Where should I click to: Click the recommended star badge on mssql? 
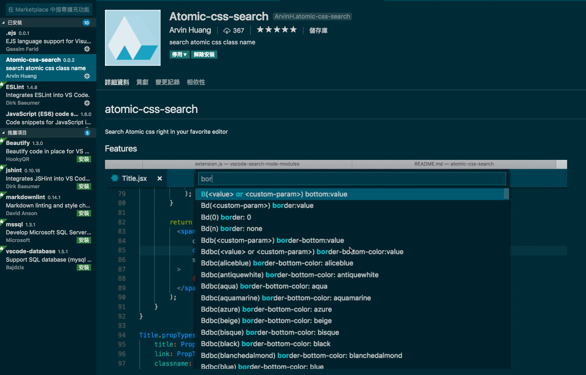pyautogui.click(x=2, y=221)
